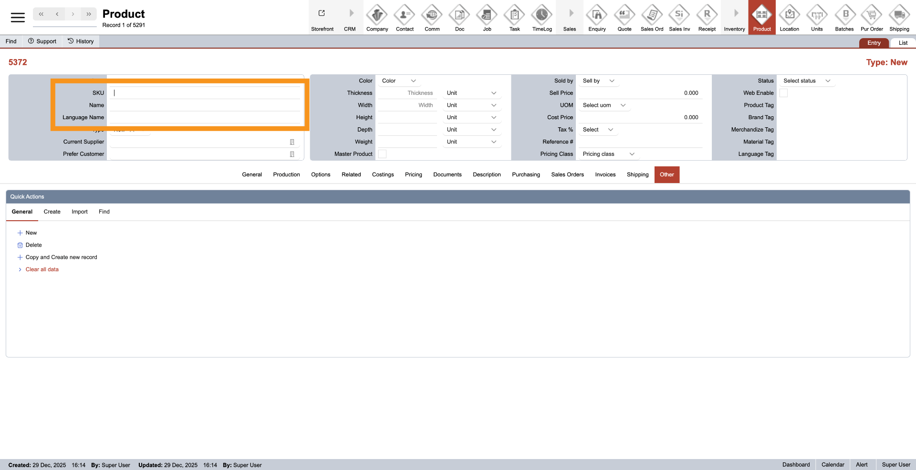916x470 pixels.
Task: Enable the Web Enable checkbox
Action: pyautogui.click(x=783, y=93)
